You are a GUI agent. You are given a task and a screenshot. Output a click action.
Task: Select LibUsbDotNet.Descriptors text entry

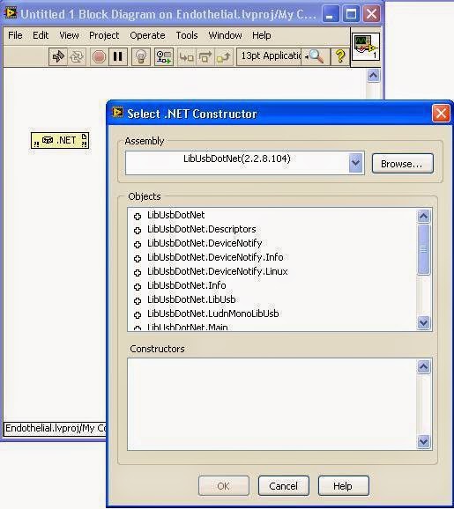[x=202, y=229]
